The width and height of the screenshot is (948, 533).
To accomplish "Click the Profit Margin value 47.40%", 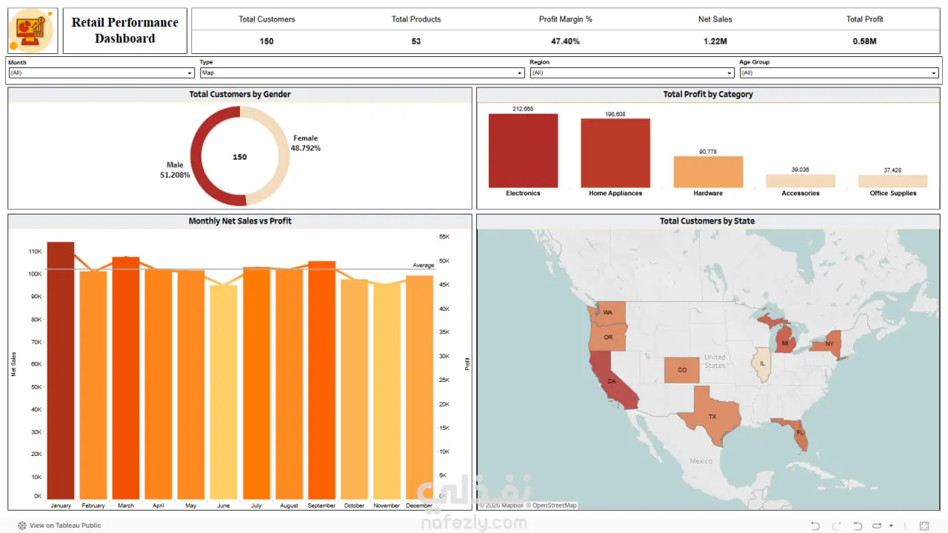I will coord(565,41).
